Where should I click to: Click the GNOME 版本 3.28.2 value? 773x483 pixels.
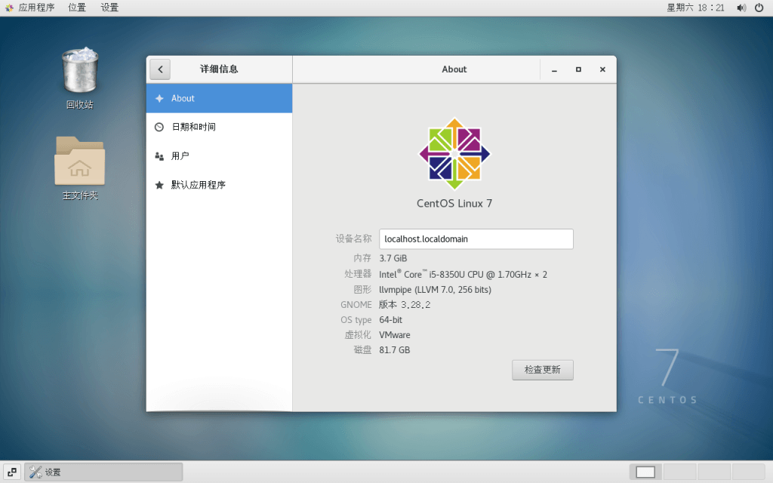[x=405, y=305]
